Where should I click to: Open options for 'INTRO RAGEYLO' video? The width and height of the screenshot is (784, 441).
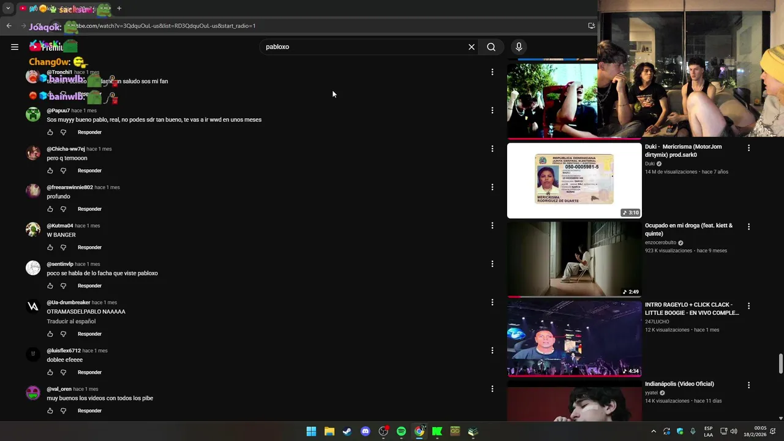(x=748, y=306)
